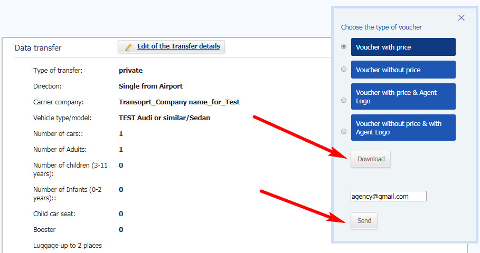Click the 'TEST Audi or similar/Sedan' vehicle value
Viewport: 480px width, 253px height.
[x=164, y=118]
